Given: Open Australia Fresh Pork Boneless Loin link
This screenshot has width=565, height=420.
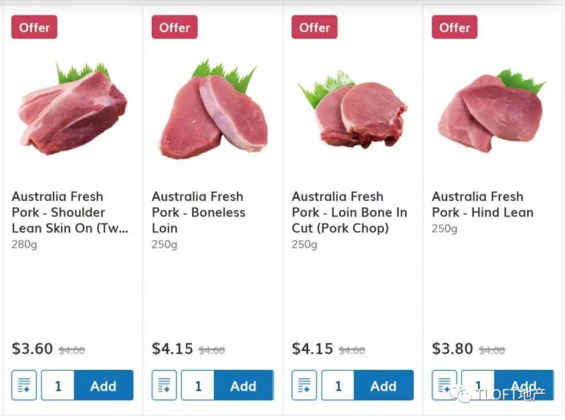Looking at the screenshot, I should 198,212.
